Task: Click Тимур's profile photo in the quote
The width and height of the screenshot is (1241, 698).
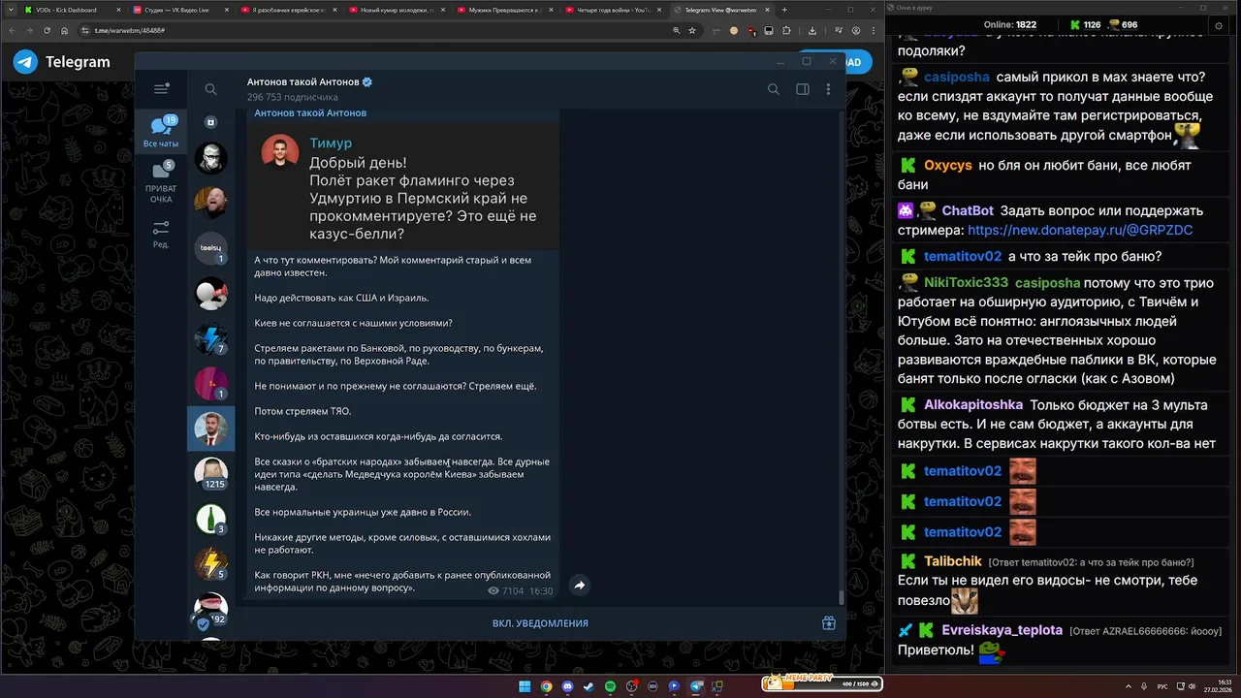Action: tap(280, 152)
